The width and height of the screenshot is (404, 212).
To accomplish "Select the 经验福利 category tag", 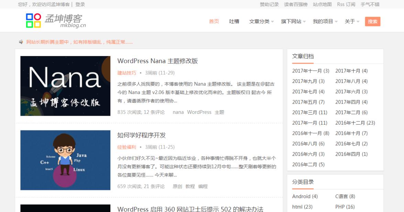I will point(127,147).
